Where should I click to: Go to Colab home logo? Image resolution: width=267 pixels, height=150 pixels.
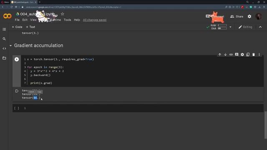(8, 16)
